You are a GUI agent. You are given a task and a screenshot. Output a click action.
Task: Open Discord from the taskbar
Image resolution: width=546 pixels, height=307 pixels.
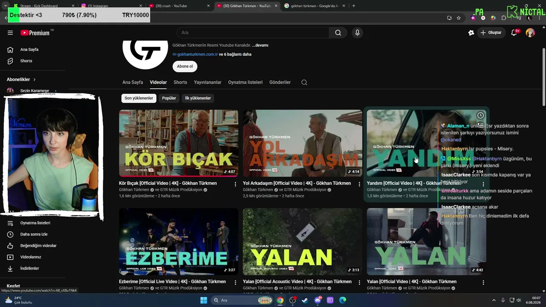pyautogui.click(x=317, y=300)
